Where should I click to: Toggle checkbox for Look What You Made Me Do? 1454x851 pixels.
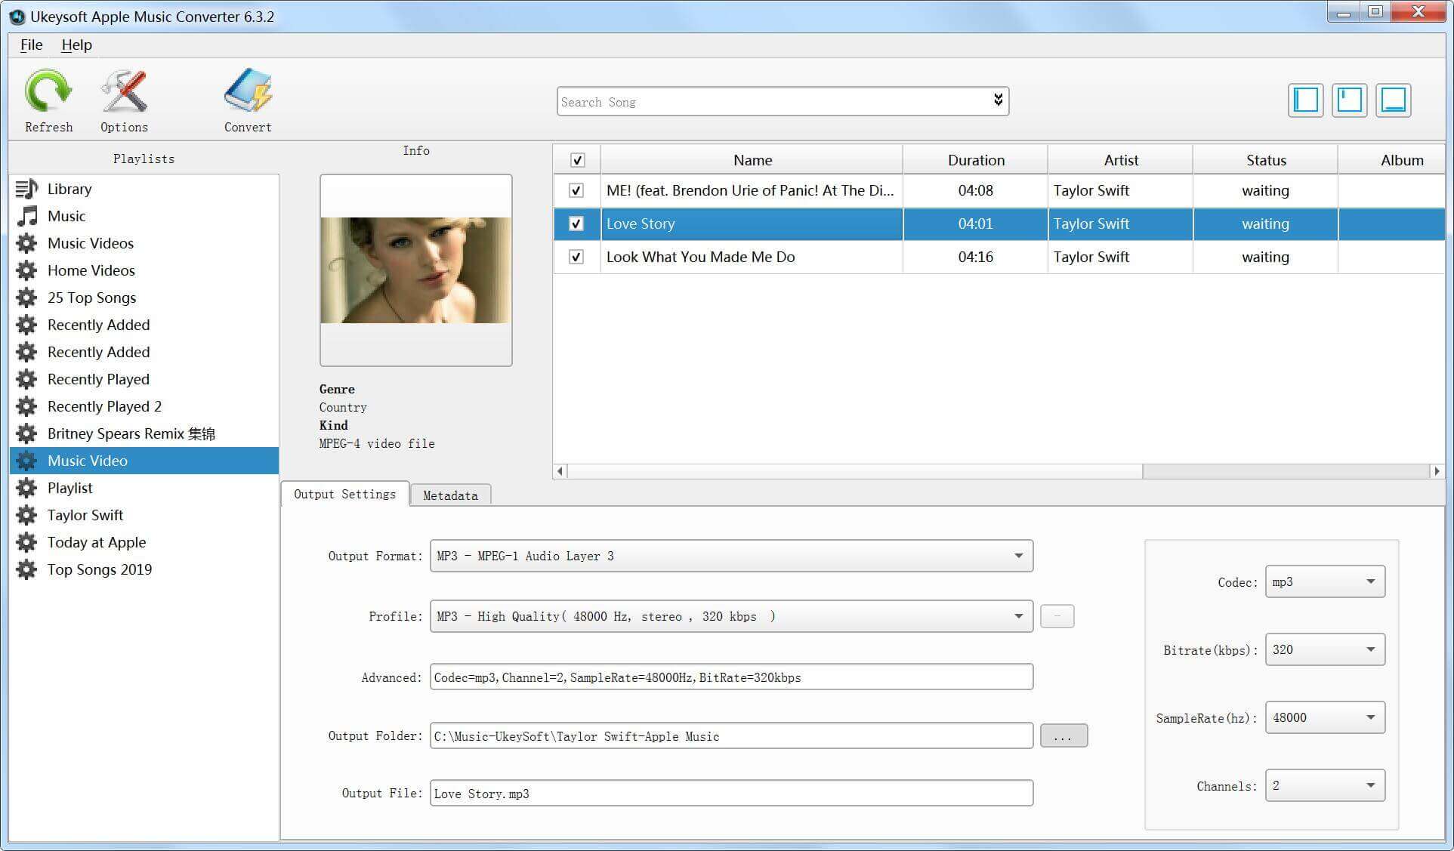pos(576,256)
